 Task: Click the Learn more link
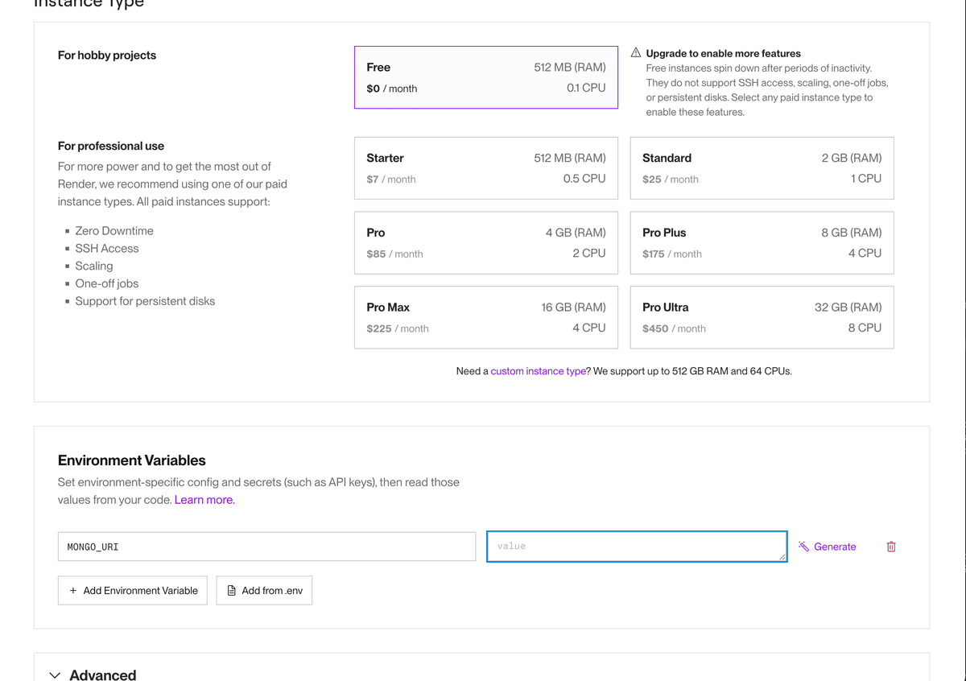point(204,499)
